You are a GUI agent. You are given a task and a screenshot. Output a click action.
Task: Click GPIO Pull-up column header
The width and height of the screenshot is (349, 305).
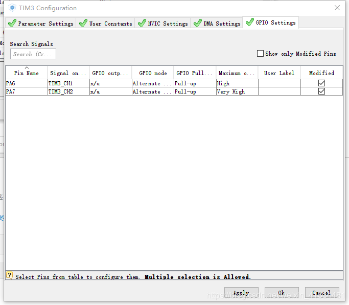tap(195, 73)
